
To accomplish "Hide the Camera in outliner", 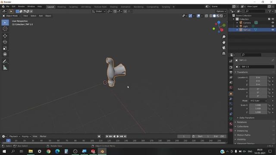I will [x=273, y=23].
